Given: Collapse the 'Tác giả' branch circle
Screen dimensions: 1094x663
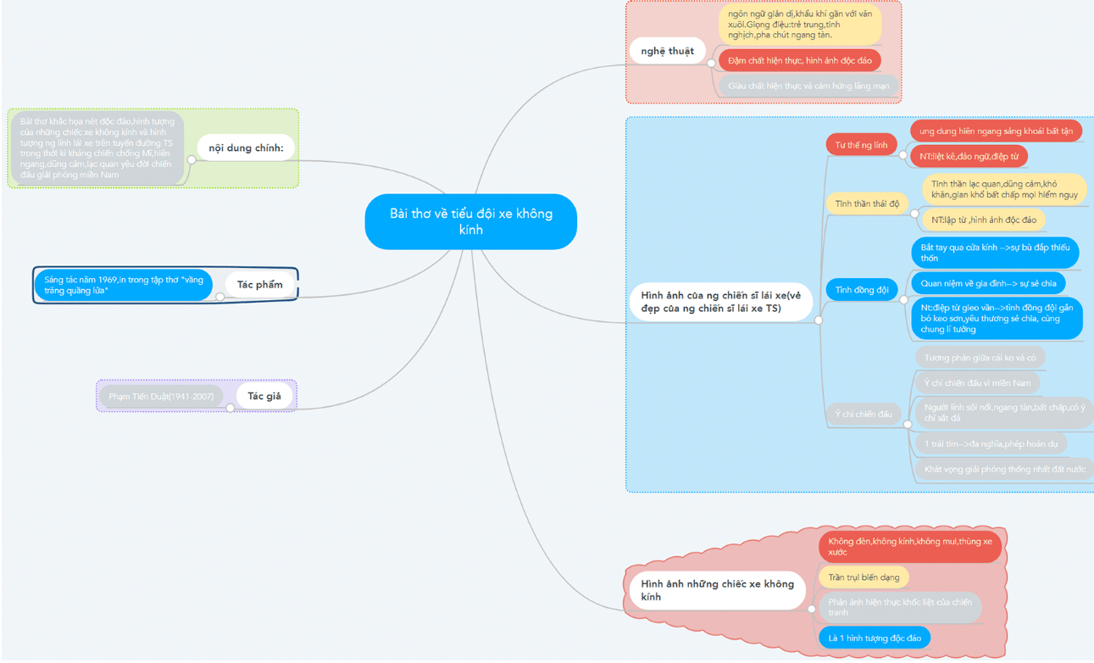Looking at the screenshot, I should click(230, 408).
